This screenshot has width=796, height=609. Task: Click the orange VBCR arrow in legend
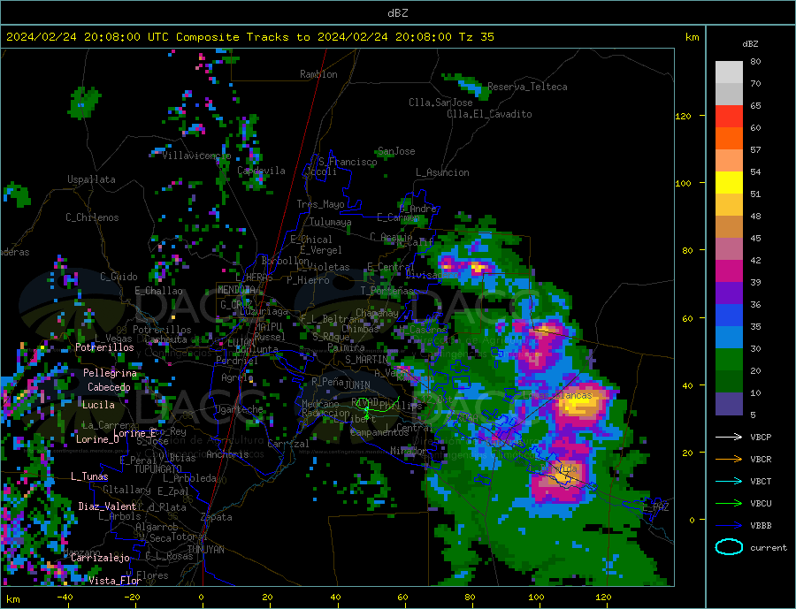[x=729, y=460]
